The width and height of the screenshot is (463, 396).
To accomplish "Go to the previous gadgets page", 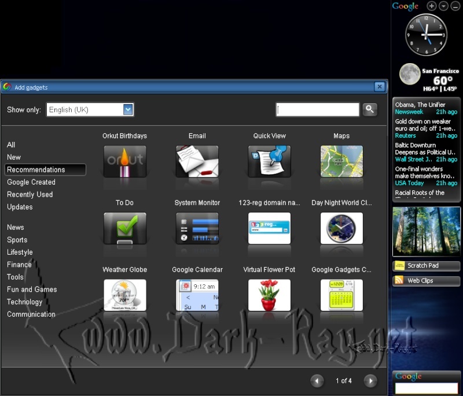I will pyautogui.click(x=317, y=380).
